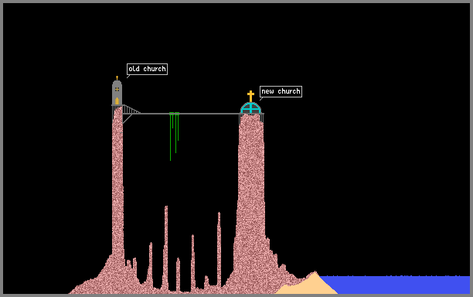Click the yellow window of old church
Viewport: 473px width, 297px height.
(117, 89)
